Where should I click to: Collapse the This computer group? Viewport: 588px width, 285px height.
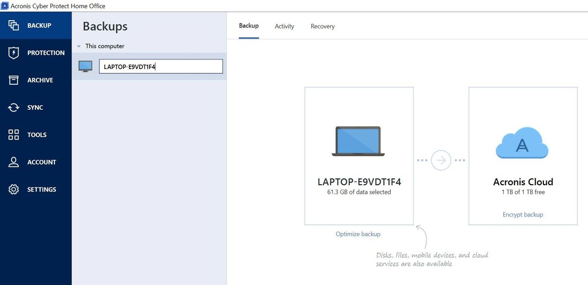tap(78, 46)
